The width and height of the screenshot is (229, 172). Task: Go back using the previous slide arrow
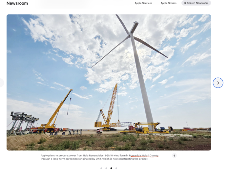[x=1, y=83]
